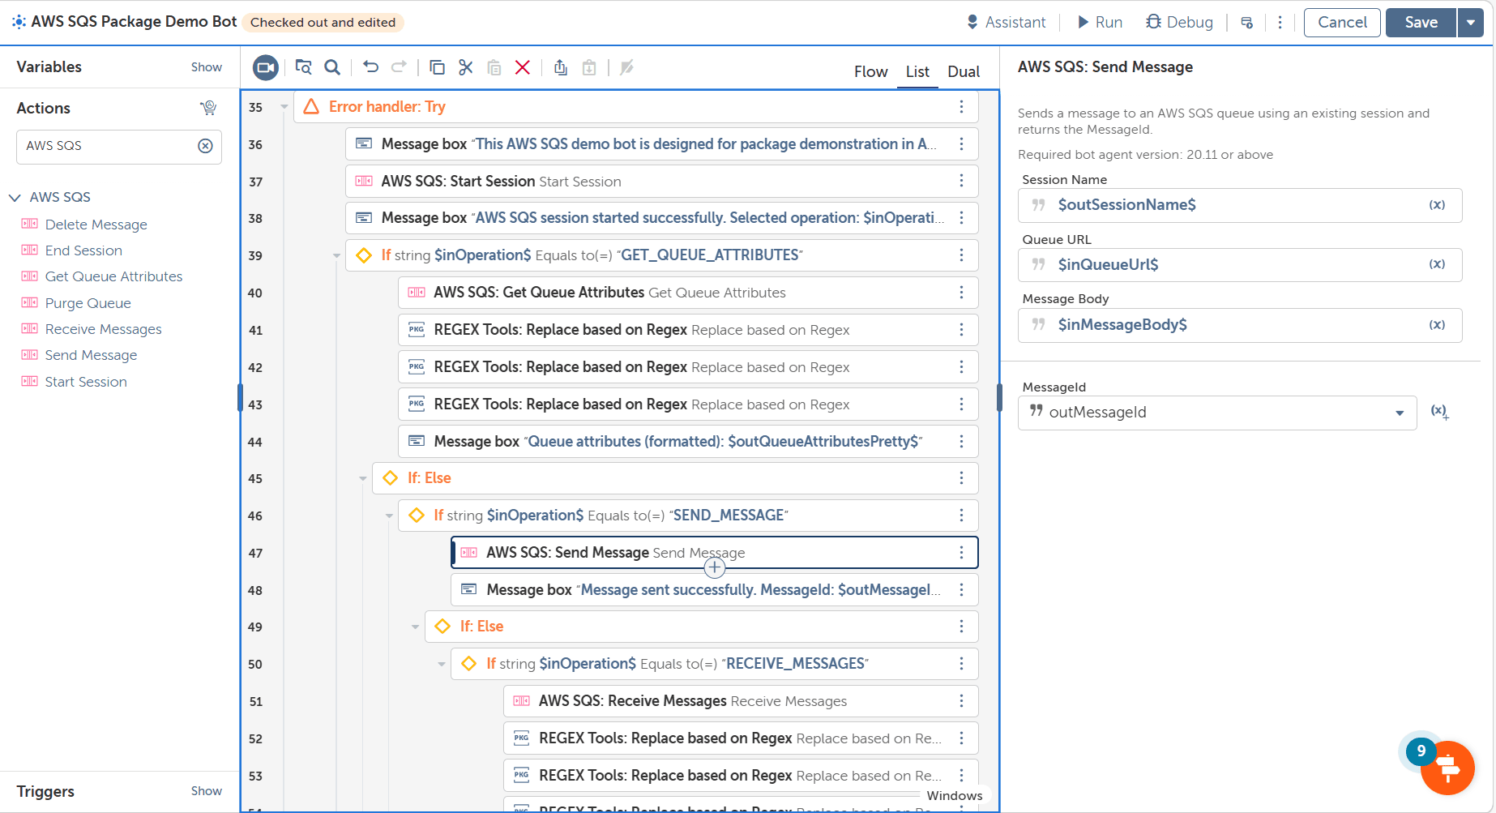Open the Save dropdown arrow

point(1470,23)
